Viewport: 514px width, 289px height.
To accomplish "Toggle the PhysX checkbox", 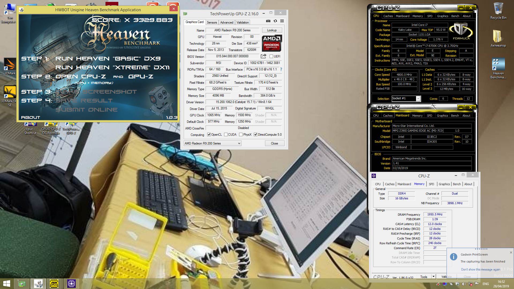I will 241,135.
